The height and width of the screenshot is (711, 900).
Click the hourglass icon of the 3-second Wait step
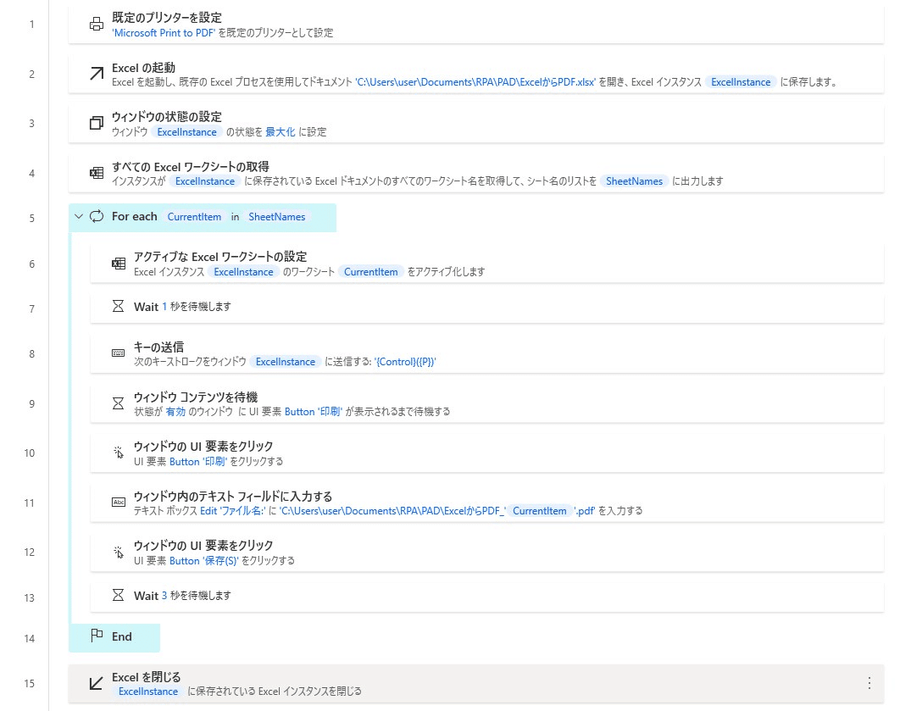coord(119,595)
